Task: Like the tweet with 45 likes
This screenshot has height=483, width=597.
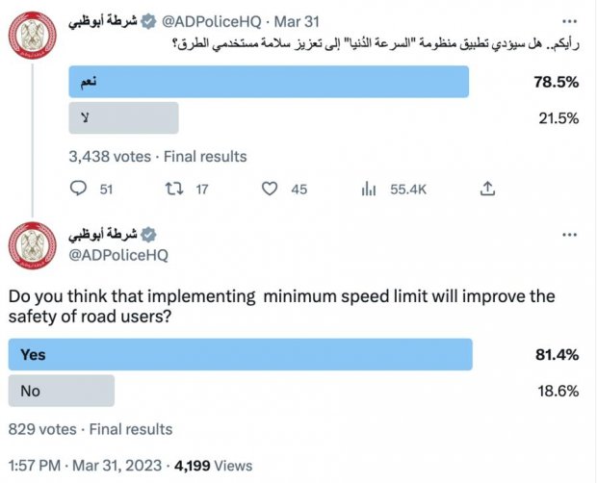Action: click(271, 190)
